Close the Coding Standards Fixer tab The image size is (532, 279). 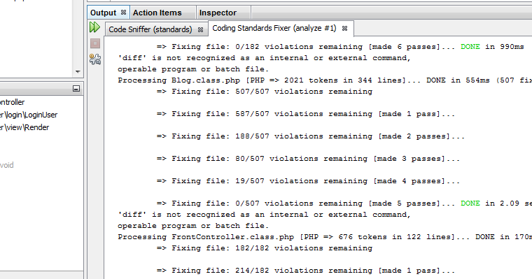344,29
